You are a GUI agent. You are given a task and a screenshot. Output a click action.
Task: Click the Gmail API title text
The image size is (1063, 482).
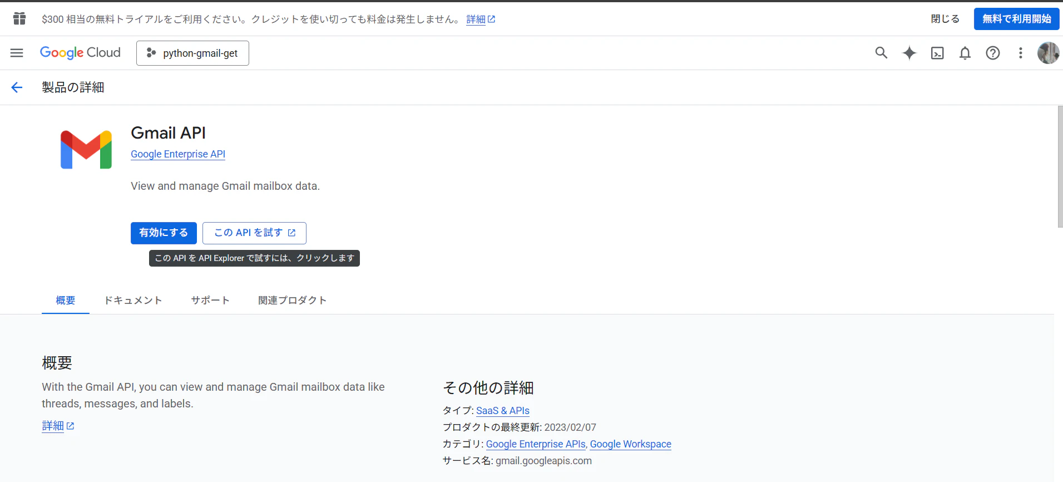point(169,133)
